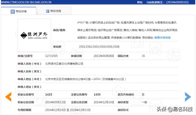Select the registration number 12731505
The width and height of the screenshot is (196, 115).
[x=51, y=56]
